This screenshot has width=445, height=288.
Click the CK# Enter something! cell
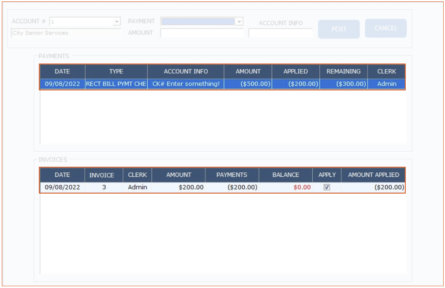point(186,84)
